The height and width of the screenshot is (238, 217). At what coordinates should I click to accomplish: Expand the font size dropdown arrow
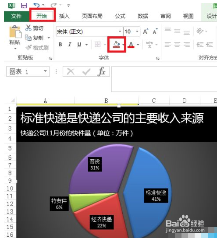[x=137, y=31]
